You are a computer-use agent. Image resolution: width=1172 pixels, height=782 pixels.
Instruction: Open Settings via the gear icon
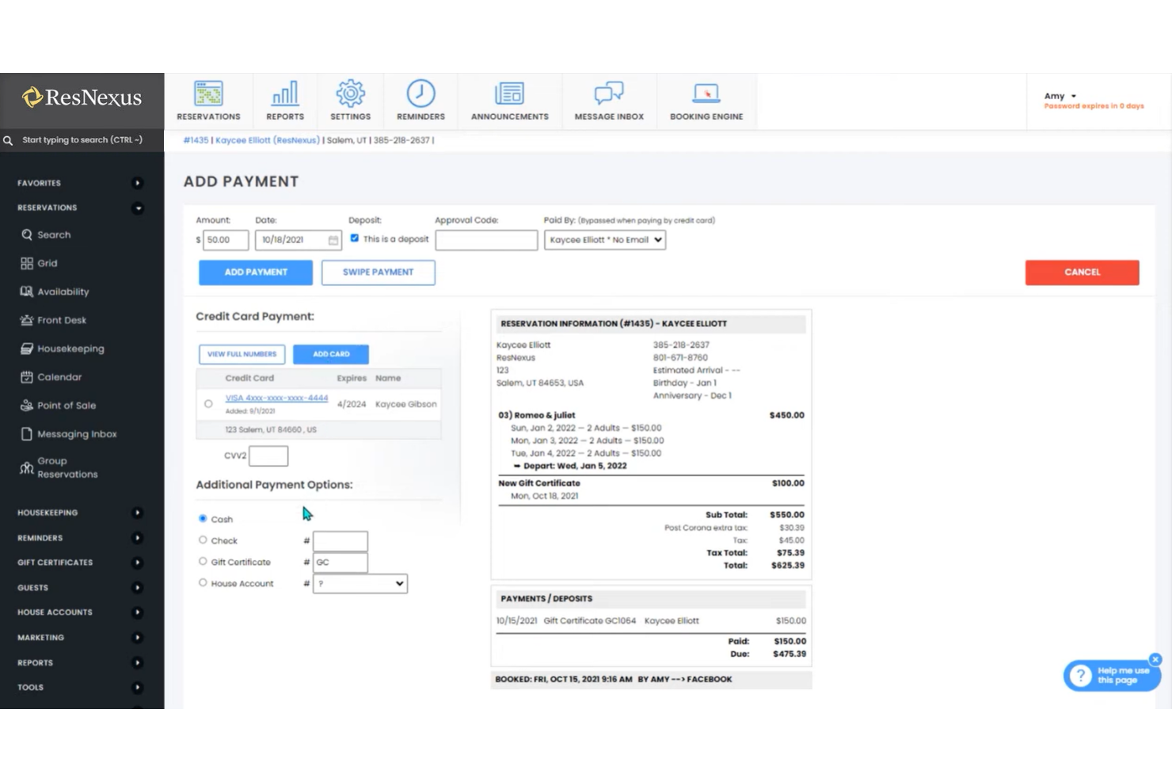(x=350, y=100)
